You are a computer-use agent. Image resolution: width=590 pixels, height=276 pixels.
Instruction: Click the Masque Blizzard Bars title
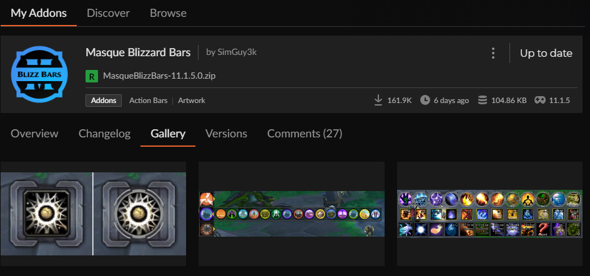(138, 52)
